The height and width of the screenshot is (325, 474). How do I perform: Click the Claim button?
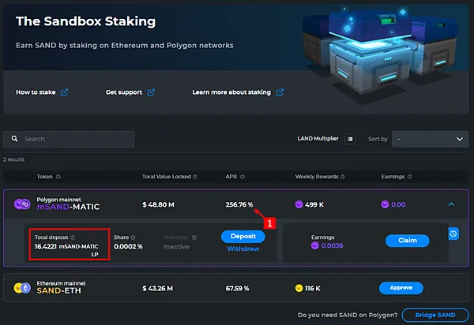(x=407, y=241)
